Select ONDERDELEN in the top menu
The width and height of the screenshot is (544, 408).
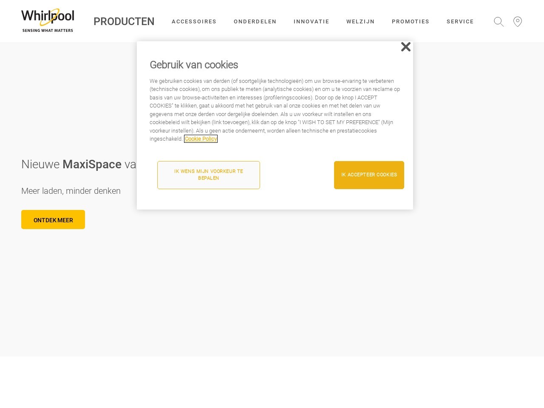click(255, 22)
